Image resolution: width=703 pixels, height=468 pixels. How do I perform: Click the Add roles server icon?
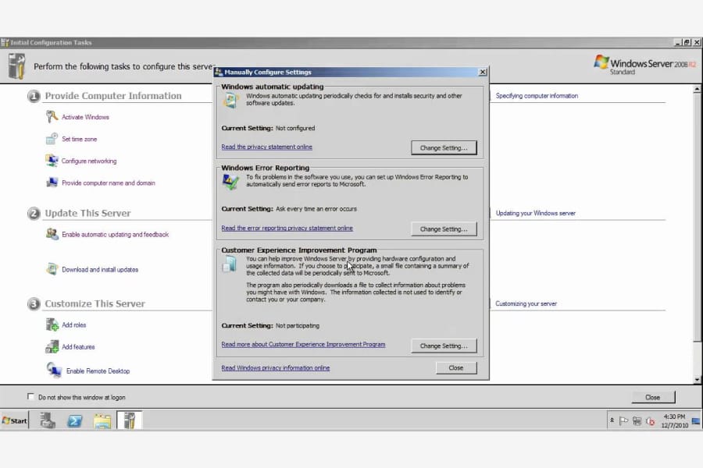click(x=52, y=324)
